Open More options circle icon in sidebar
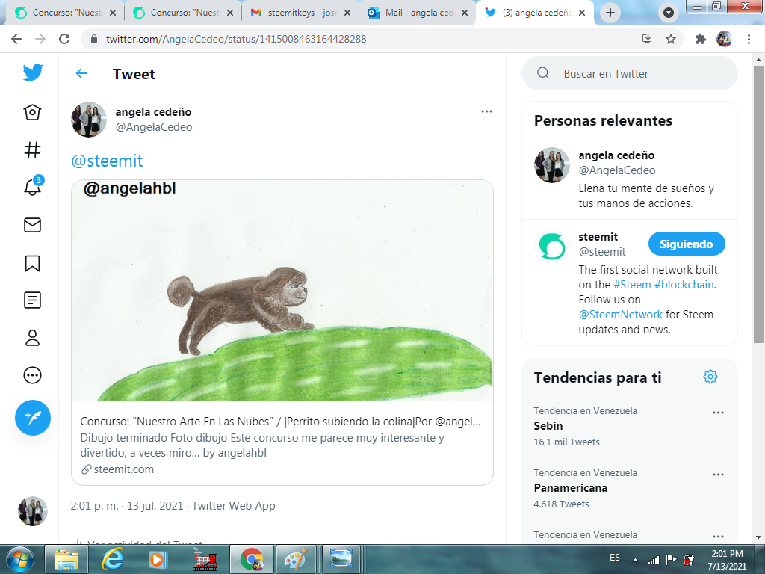 (32, 375)
